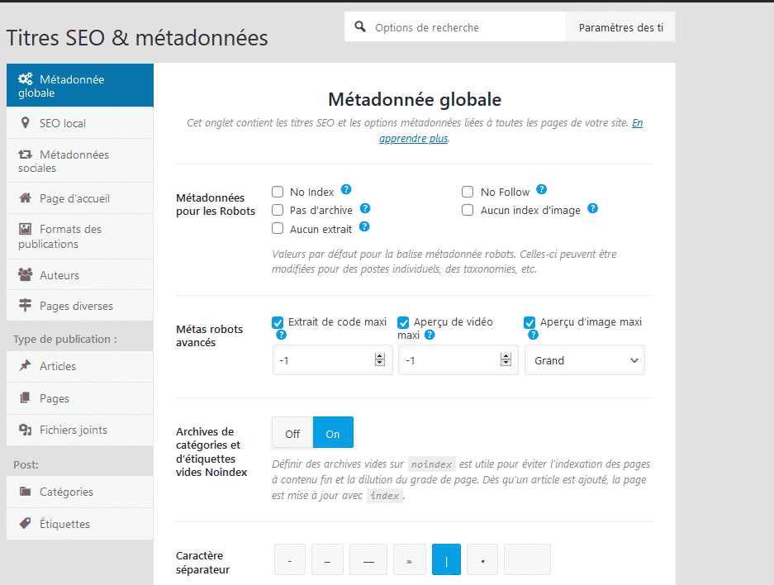Click the help icon next to No Follow
Viewport: 774px width, 585px height.
[x=541, y=189]
